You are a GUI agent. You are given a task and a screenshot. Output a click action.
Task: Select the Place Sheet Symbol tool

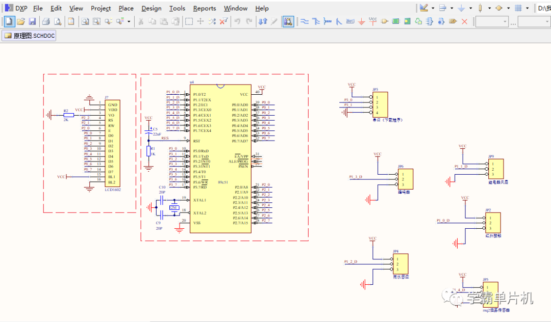(396, 21)
